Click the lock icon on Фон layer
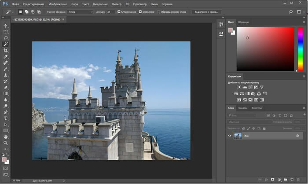The image size is (308, 184). click(x=297, y=136)
